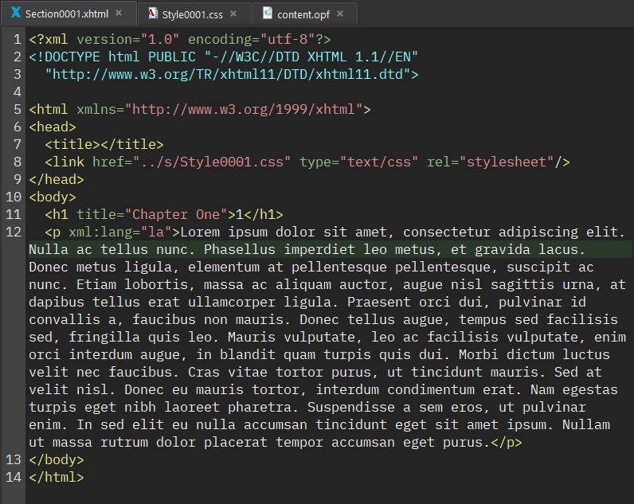Click the OPF file icon on content.opf tab
Image resolution: width=634 pixels, height=504 pixels.
(x=268, y=13)
